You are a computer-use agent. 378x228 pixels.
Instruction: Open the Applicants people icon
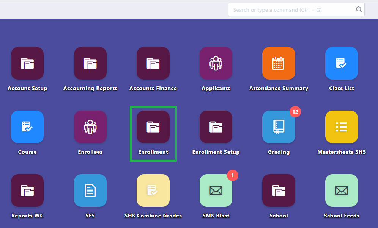coord(216,63)
